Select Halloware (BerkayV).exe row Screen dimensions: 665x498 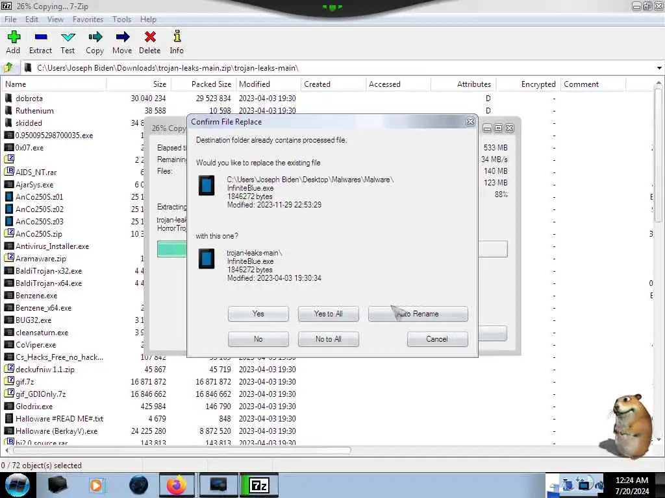(x=56, y=431)
